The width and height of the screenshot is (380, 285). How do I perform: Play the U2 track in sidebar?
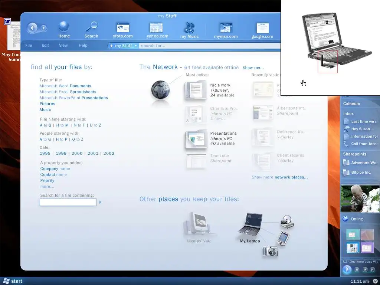(347, 269)
